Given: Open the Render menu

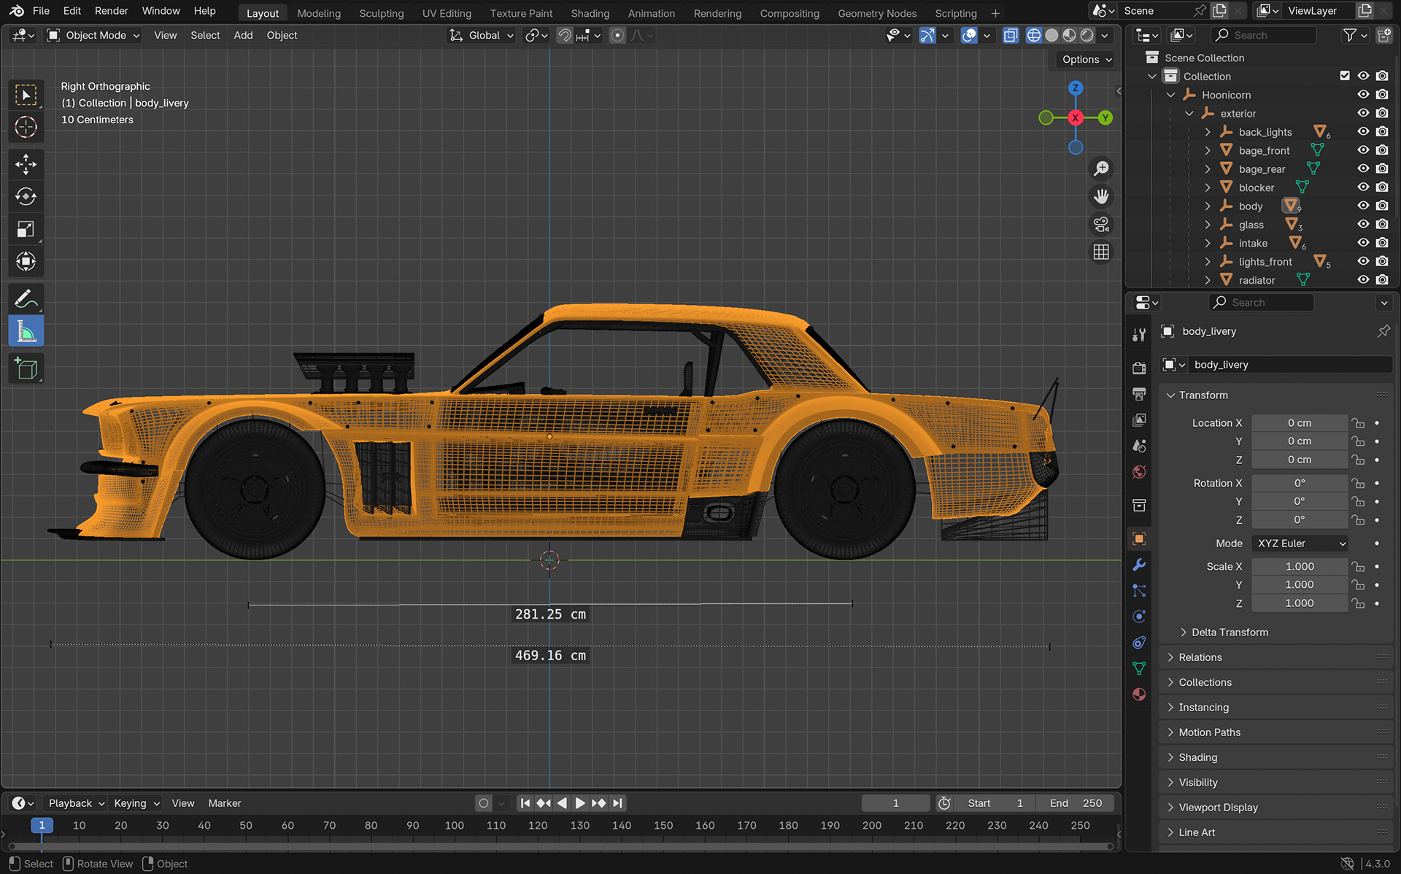Looking at the screenshot, I should coord(111,11).
